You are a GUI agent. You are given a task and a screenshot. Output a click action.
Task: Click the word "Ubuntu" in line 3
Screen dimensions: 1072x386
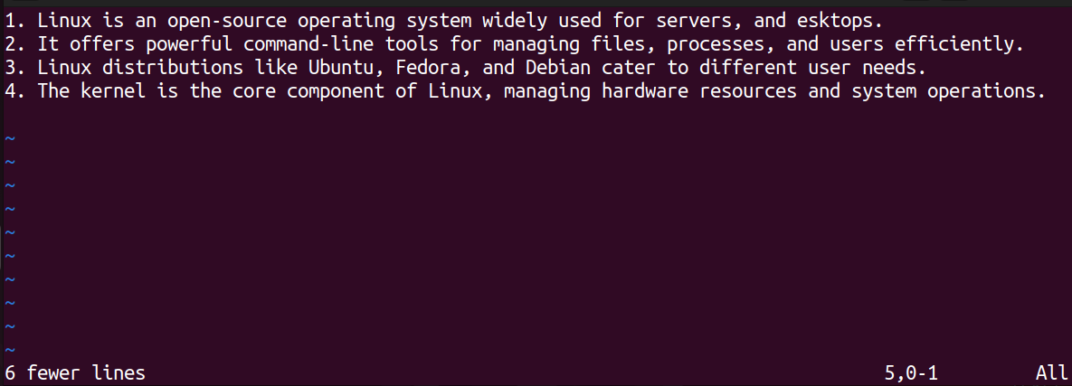(340, 68)
